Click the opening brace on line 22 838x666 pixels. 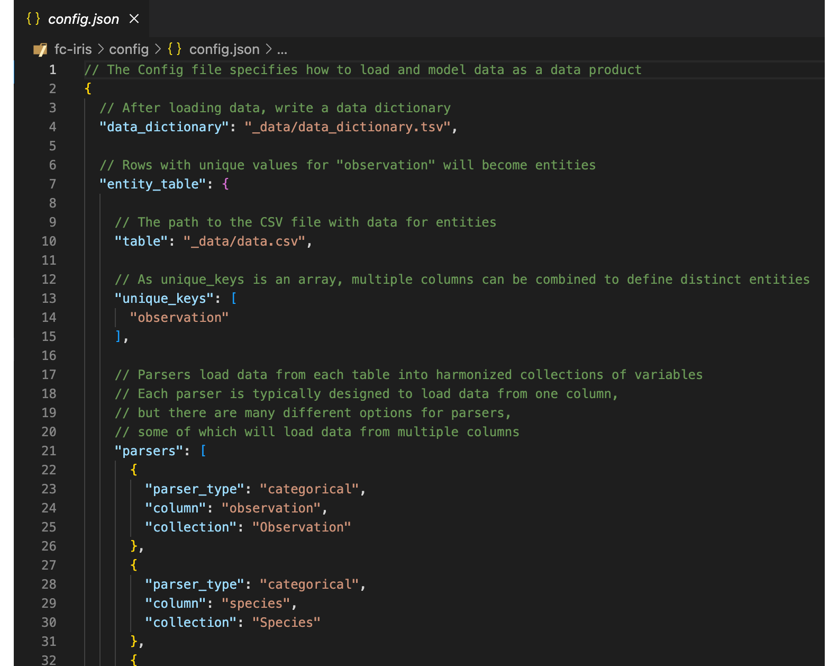point(134,470)
